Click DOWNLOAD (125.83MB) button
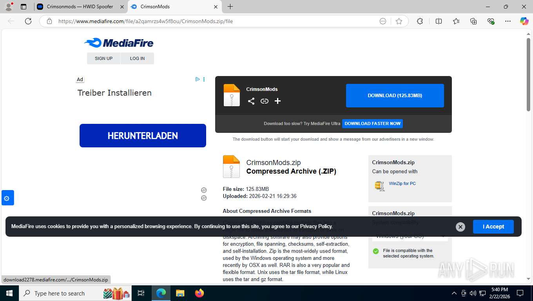 pos(395,96)
